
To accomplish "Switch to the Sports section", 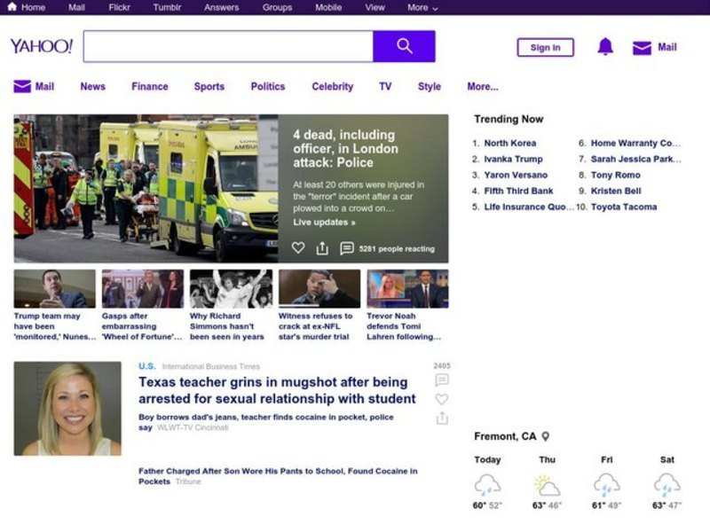I will [x=209, y=87].
